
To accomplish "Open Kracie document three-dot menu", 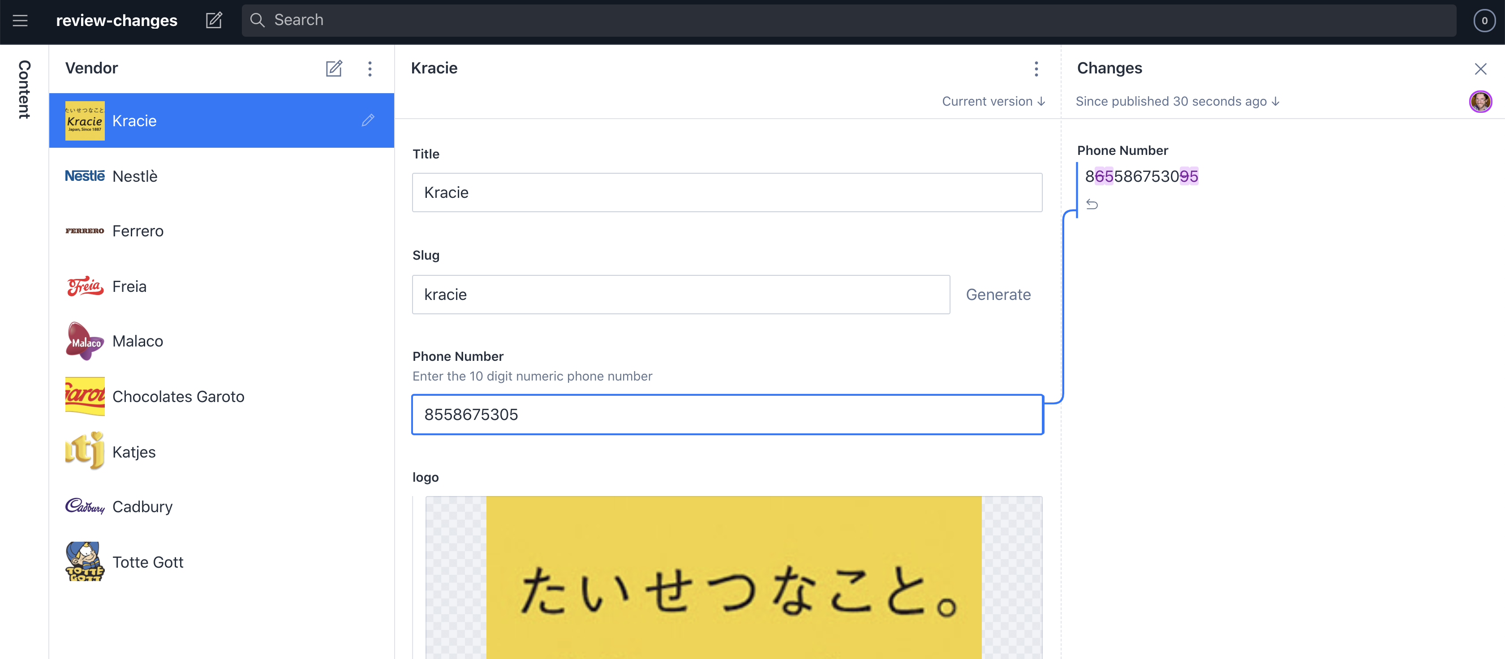I will pos(1036,68).
